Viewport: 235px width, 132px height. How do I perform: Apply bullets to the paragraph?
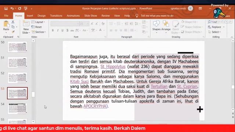[112, 23]
